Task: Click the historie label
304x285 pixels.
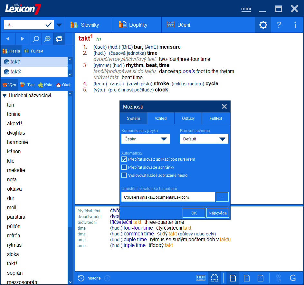Action: (x=94, y=278)
